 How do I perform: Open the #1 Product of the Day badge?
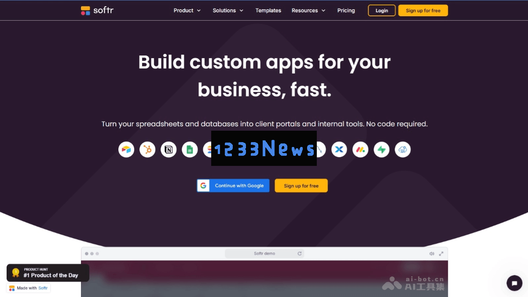[48, 273]
